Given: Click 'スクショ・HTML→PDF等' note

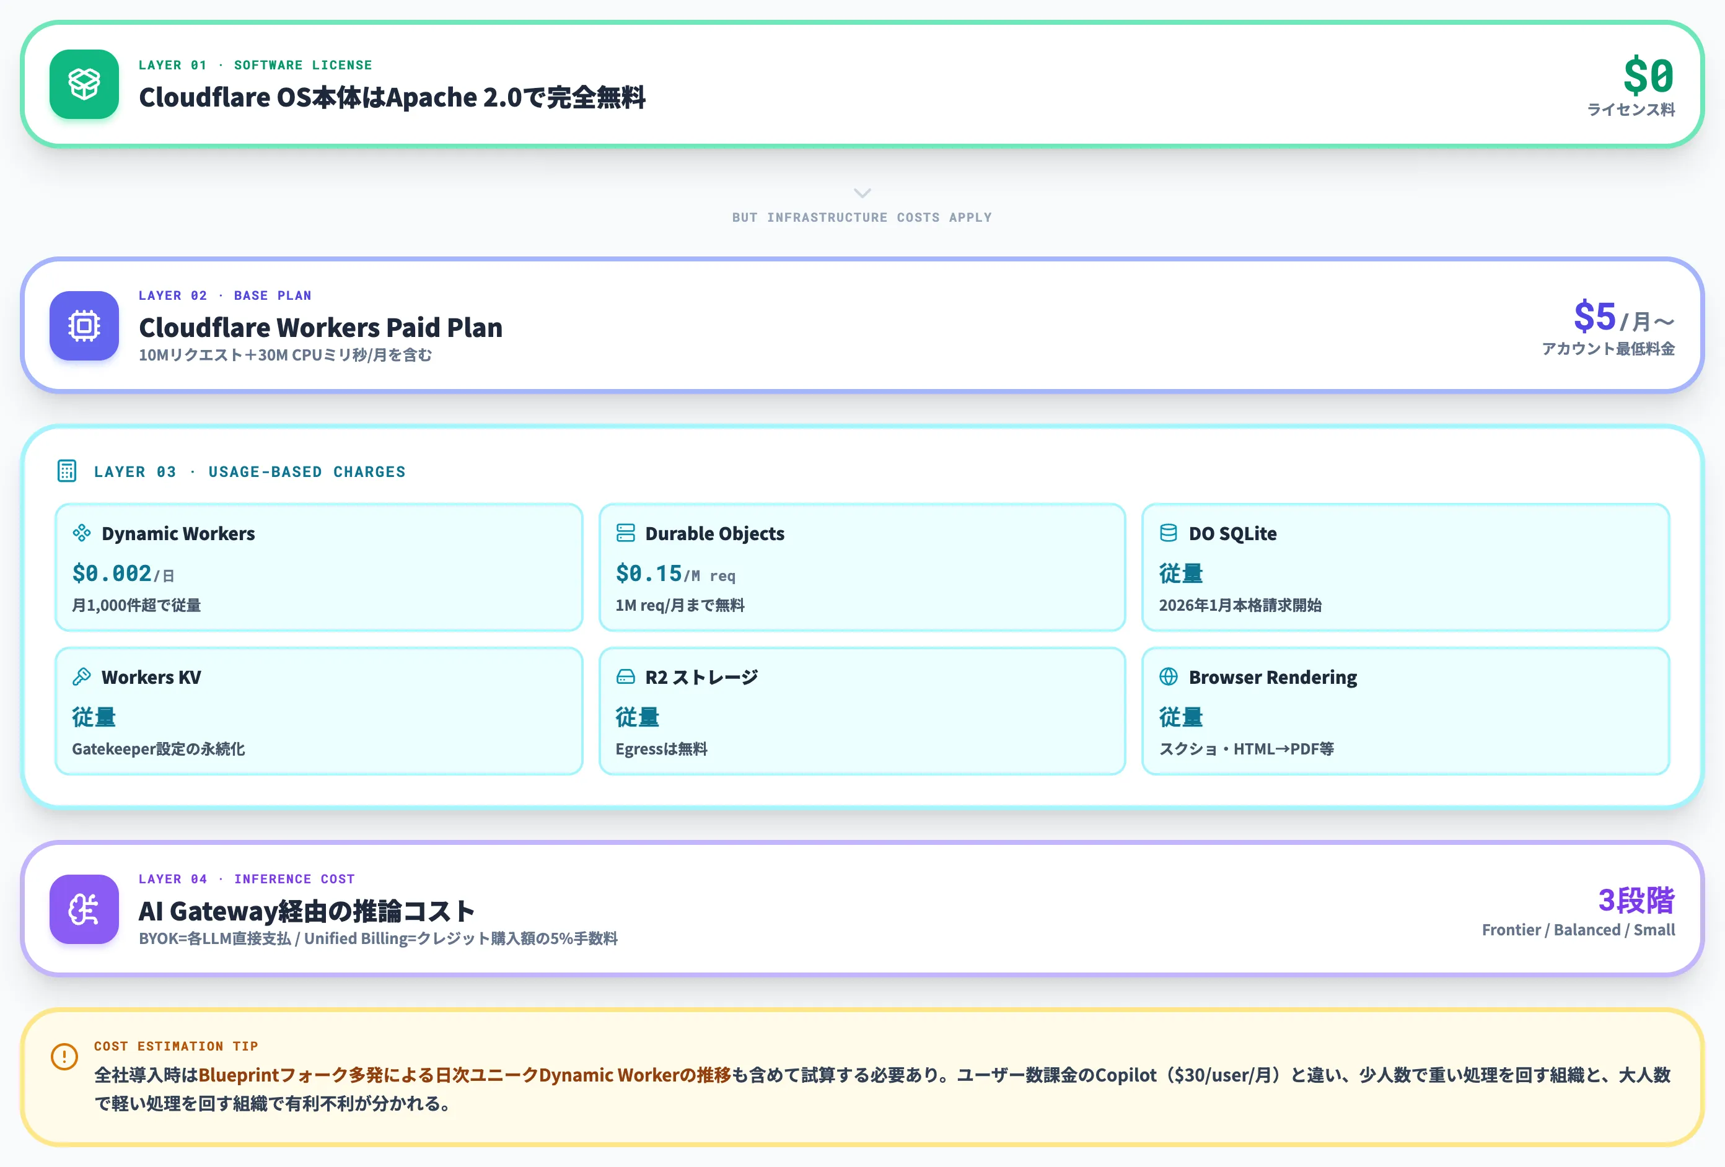Looking at the screenshot, I should 1246,750.
